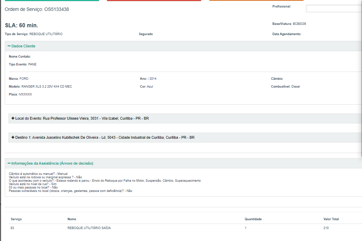
Task: Click the Cor Azul text
Action: coord(146,87)
